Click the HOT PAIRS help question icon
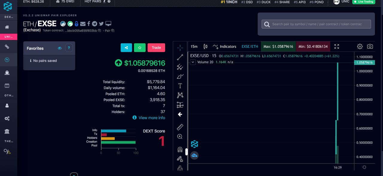 click(109, 1)
